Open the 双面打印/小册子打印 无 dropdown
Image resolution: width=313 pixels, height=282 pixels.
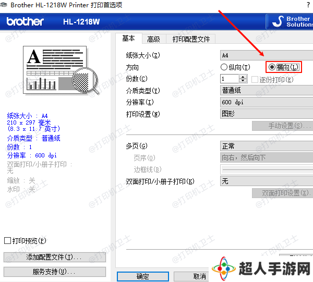(x=267, y=181)
